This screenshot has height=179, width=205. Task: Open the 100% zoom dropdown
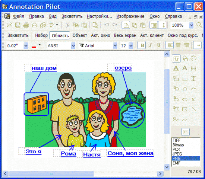(192, 25)
